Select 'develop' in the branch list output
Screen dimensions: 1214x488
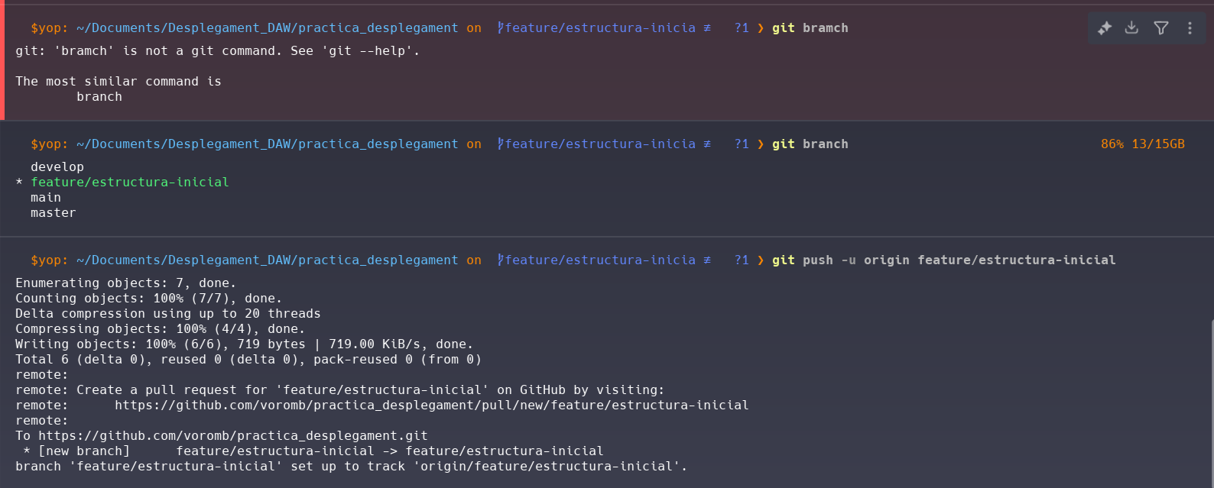(x=57, y=167)
